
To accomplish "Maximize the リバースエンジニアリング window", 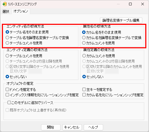I will [130, 4].
